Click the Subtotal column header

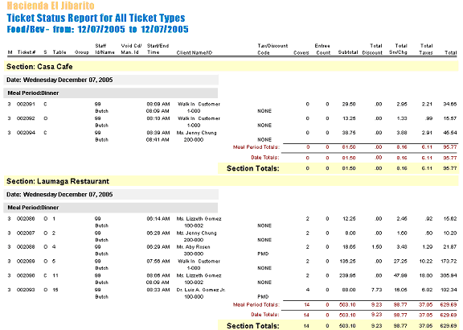(x=348, y=52)
